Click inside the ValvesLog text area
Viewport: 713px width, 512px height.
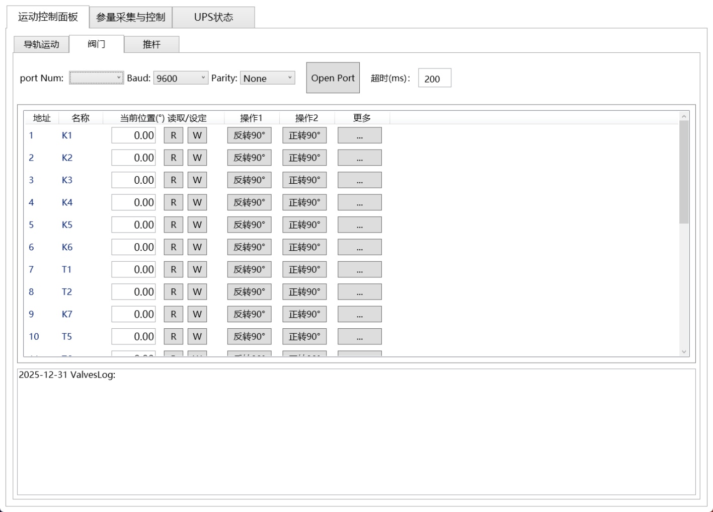tap(356, 433)
